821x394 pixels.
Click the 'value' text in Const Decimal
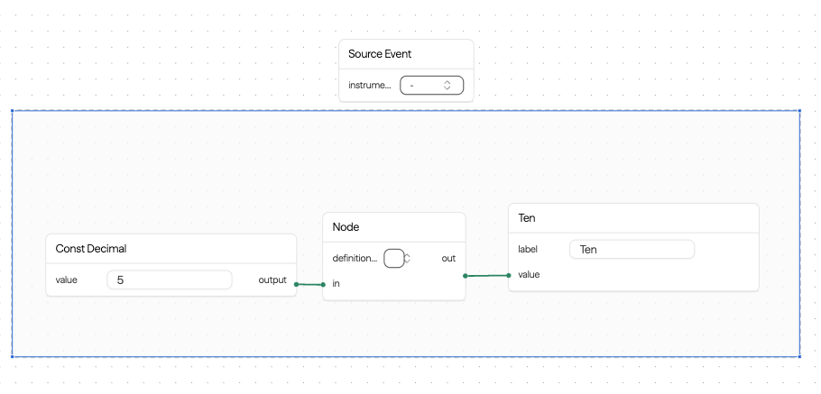point(67,279)
